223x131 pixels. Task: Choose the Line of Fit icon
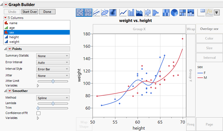[x=96, y=13]
